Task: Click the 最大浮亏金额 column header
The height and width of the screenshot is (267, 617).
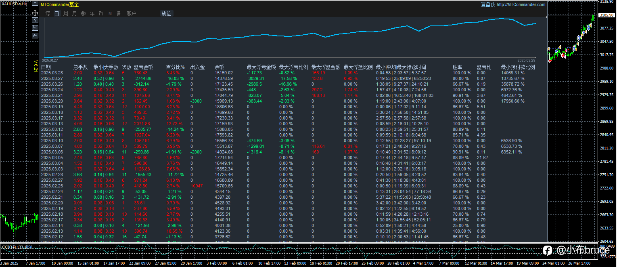Action: point(261,67)
